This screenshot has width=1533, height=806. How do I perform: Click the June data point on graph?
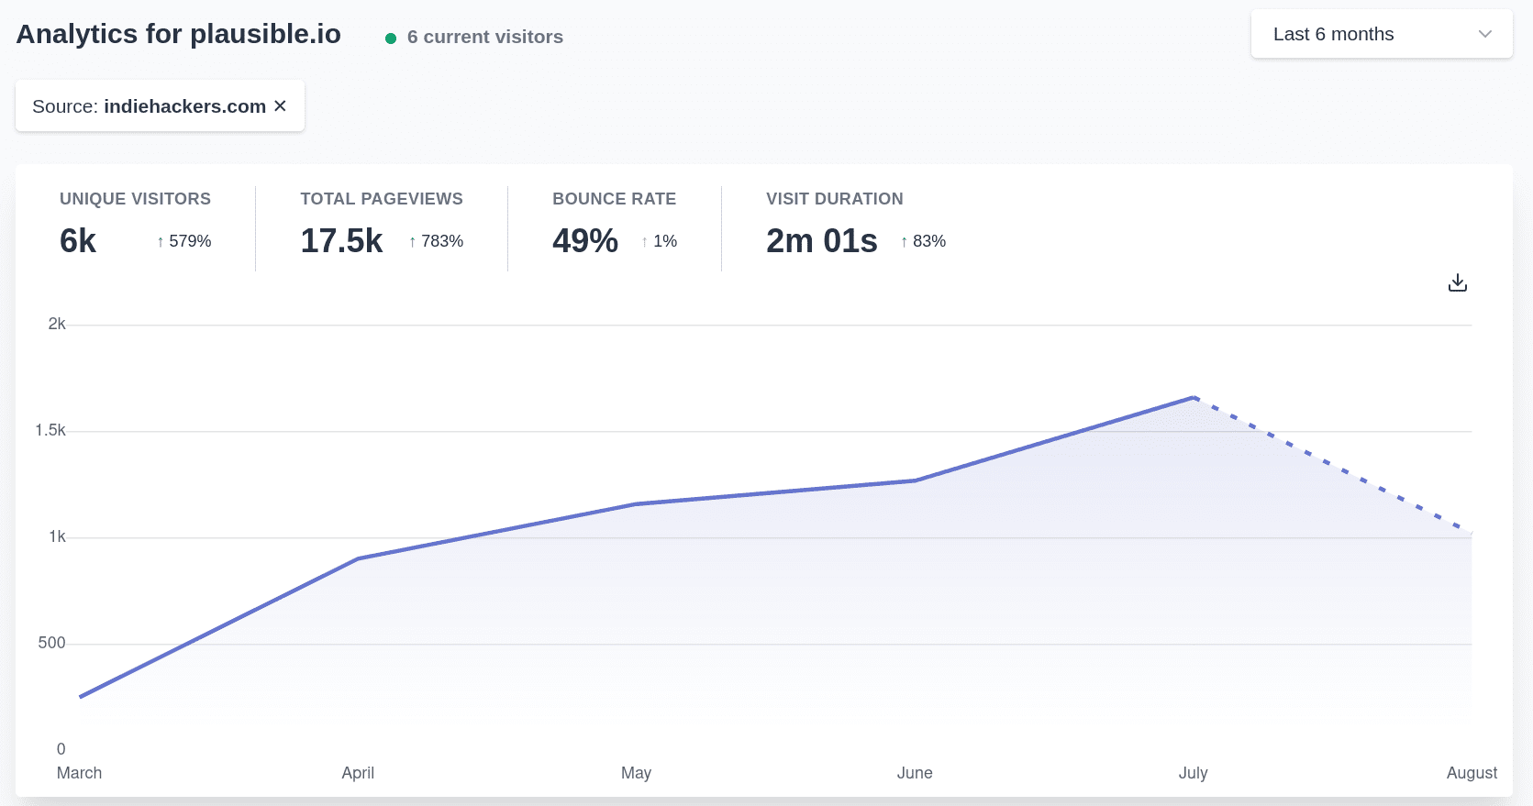tap(915, 480)
